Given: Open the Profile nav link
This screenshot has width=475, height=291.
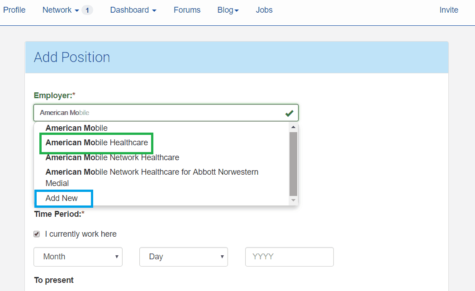Looking at the screenshot, I should 14,10.
